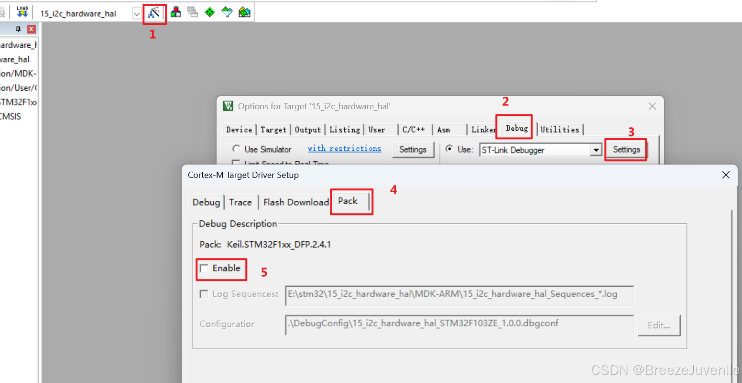
Task: Click Settings button next to ST-Link Debugger
Action: click(x=626, y=150)
